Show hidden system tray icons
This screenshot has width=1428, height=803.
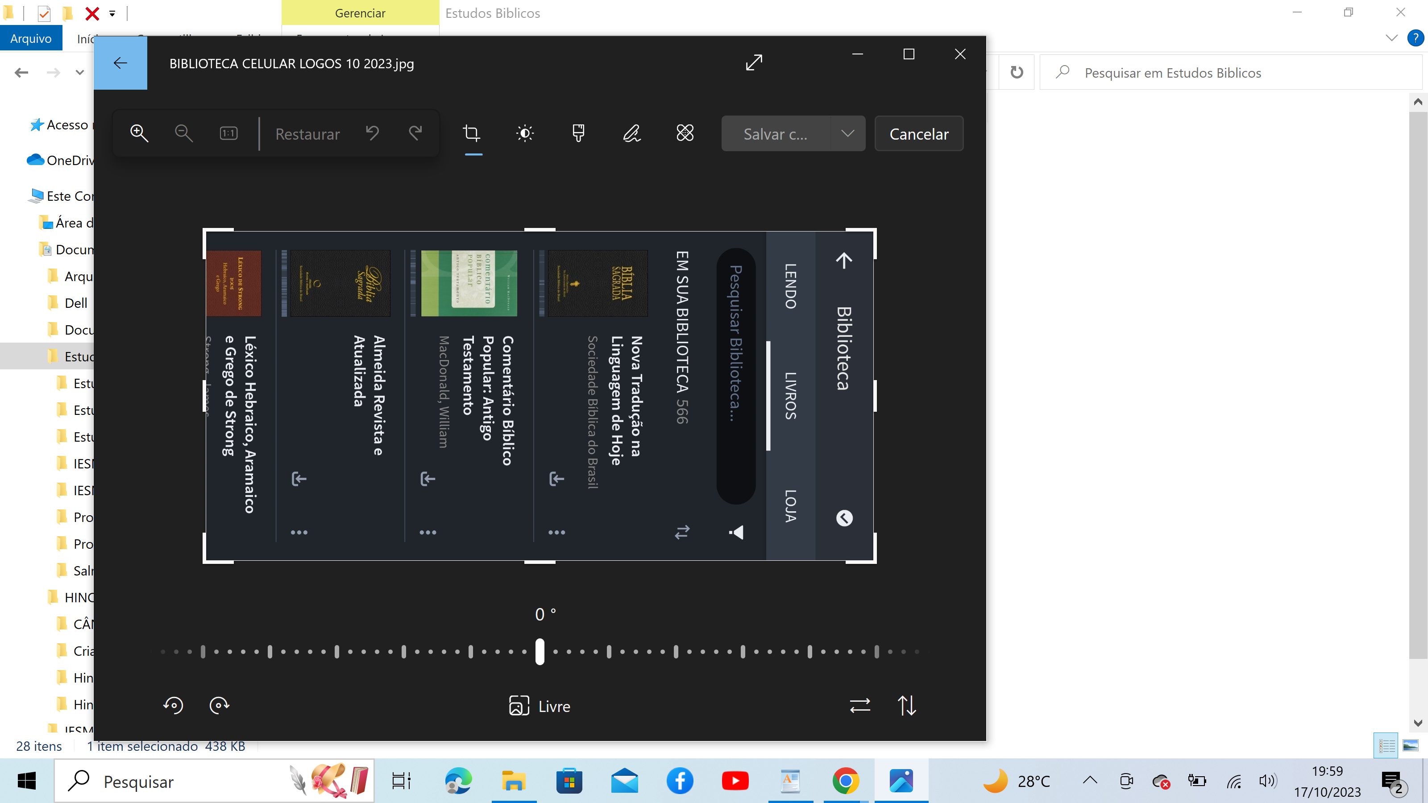1090,781
